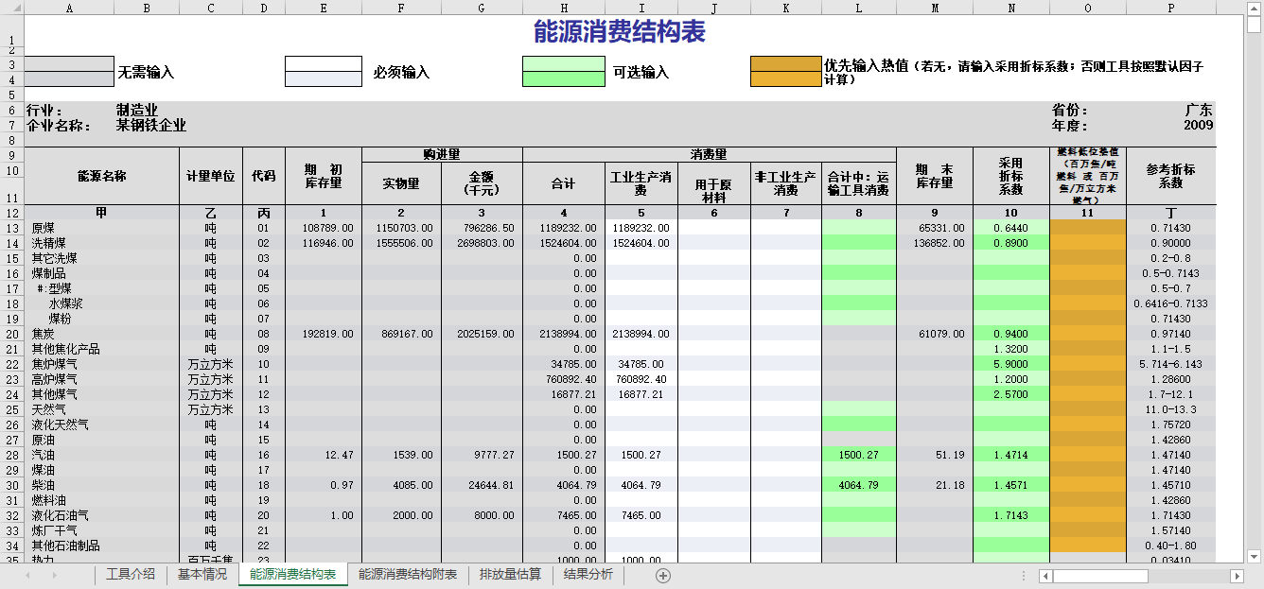Open the 能源消费结构附表 sheet tab
This screenshot has height=589, width=1264.
[x=408, y=575]
